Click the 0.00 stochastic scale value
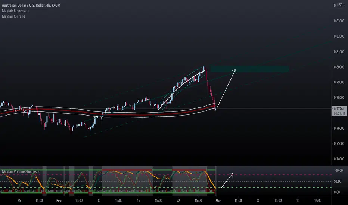This screenshot has height=205, width=348. [x=337, y=192]
